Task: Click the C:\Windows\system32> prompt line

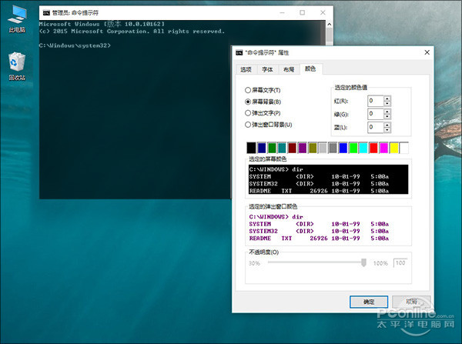Action: [x=75, y=45]
